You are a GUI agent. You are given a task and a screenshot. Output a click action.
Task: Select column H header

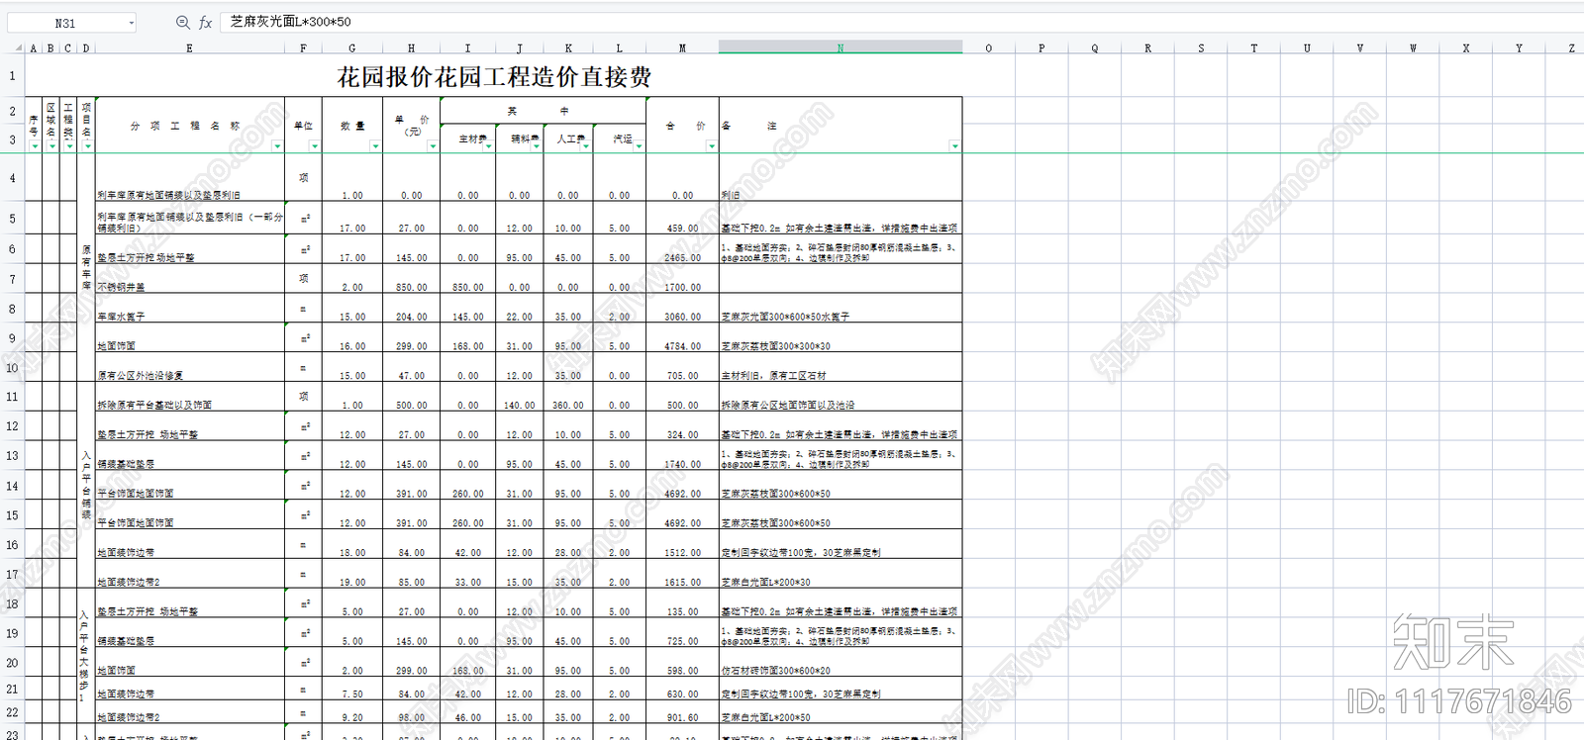[411, 47]
